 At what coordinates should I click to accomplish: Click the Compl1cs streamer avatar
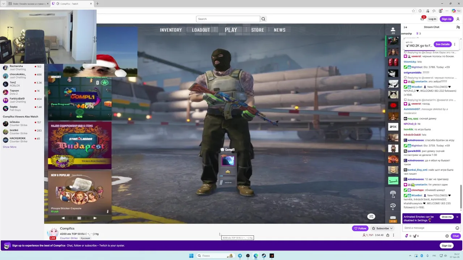tap(53, 233)
